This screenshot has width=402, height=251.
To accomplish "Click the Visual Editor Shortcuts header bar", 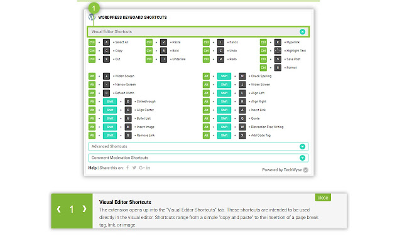I will pos(198,31).
